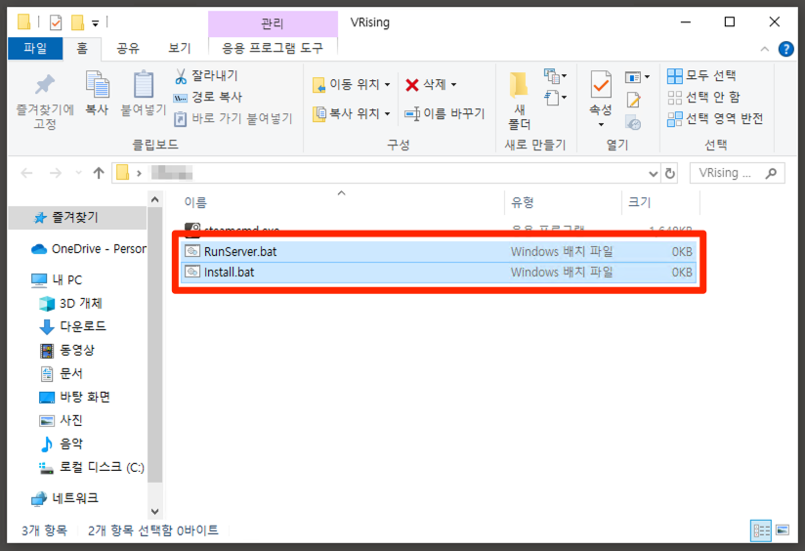Click the History icon in 열기 group
805x551 pixels.
click(x=633, y=123)
